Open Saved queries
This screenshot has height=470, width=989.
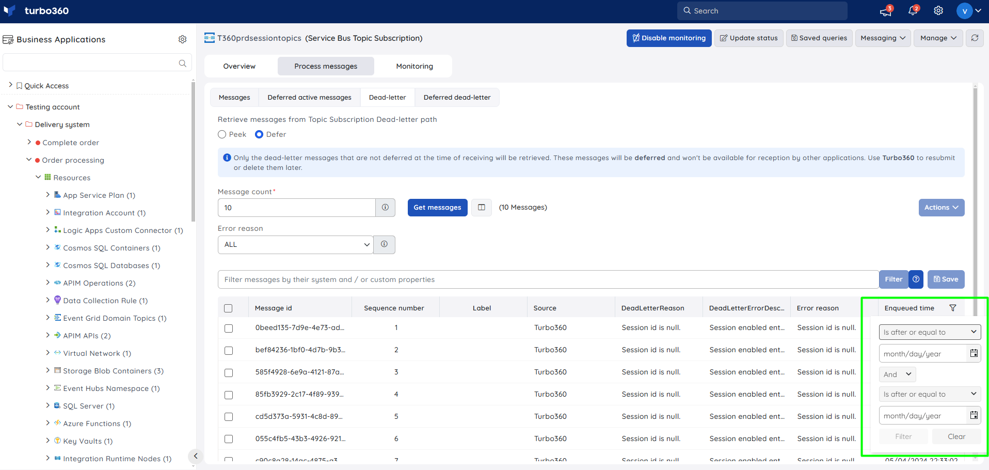coord(819,38)
